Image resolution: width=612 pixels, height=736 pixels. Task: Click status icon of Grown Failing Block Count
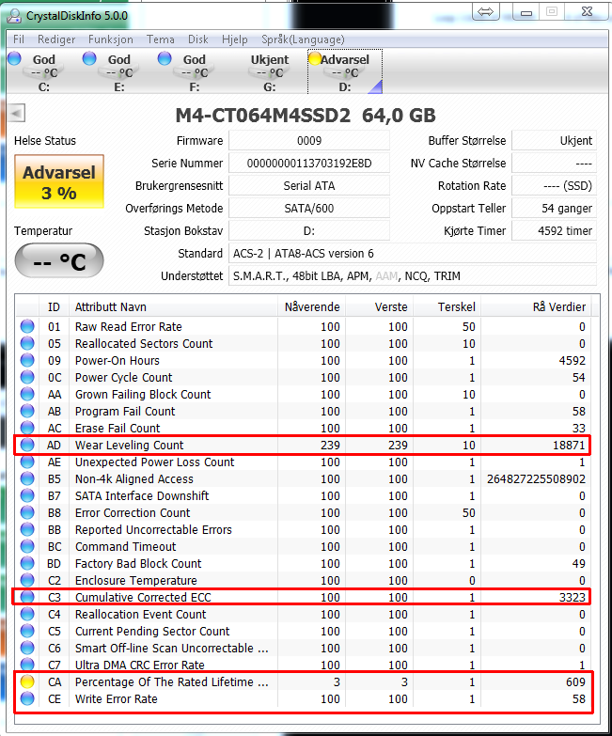(27, 394)
